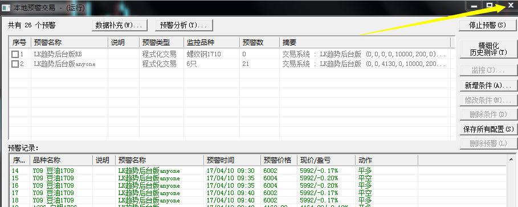This screenshot has height=207, width=518.
Task: Sort records by 预警时间 column header
Action: coord(233,160)
